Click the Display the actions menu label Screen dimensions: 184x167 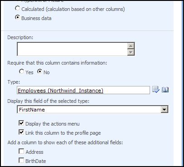(x=53, y=124)
